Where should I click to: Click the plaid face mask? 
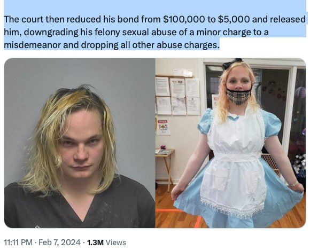point(239,96)
